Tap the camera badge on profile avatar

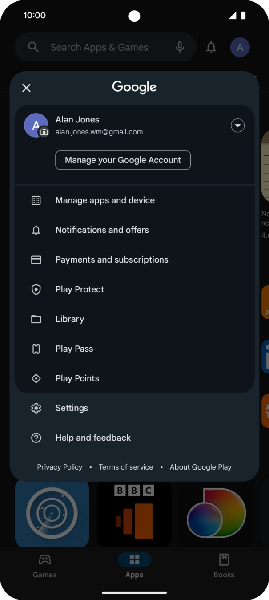(x=44, y=132)
